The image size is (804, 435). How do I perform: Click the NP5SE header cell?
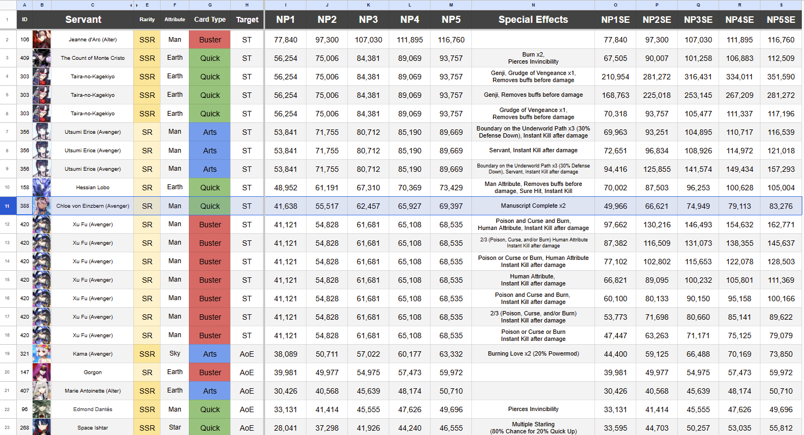(x=782, y=20)
